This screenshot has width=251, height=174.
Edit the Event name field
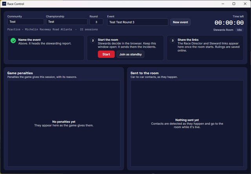tap(138, 22)
